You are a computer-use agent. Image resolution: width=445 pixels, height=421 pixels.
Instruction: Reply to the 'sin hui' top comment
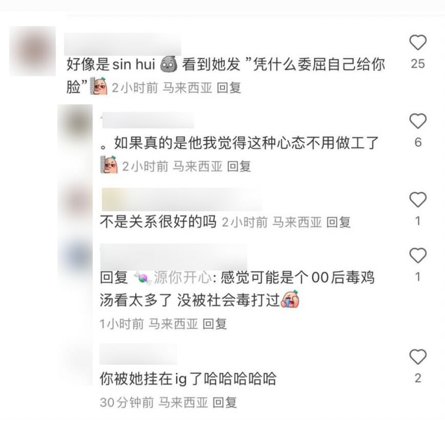[x=229, y=87]
